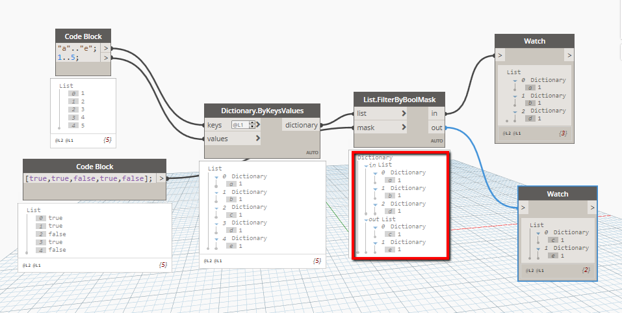622x313 pixels.
Task: Select index 3 "true" row in boolean preview
Action: coord(49,242)
